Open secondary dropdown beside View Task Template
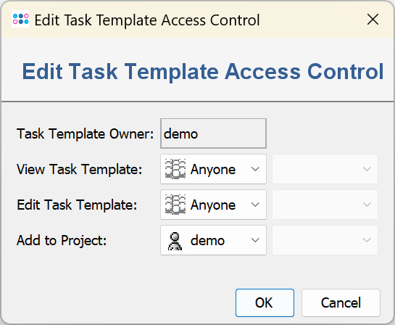This screenshot has height=325, width=395. tap(325, 169)
